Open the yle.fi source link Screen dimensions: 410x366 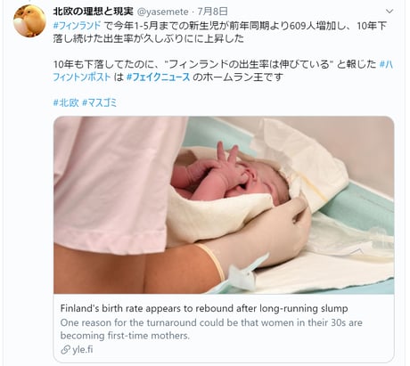83,350
